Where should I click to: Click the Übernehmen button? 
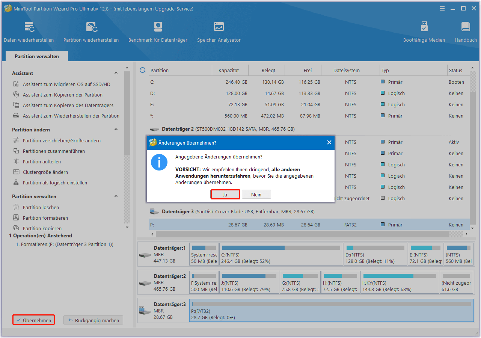point(34,320)
